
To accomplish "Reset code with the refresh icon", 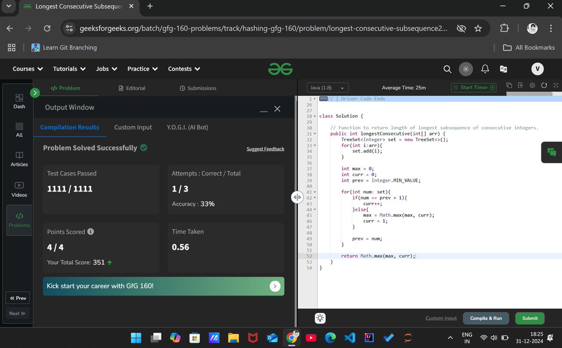I will pos(544,85).
